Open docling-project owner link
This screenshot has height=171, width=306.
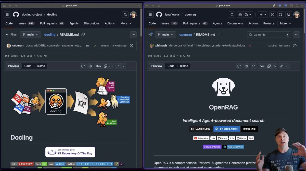click(32, 15)
